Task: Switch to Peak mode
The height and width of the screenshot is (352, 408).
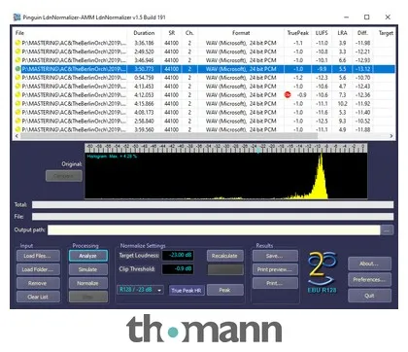Action: (x=225, y=290)
